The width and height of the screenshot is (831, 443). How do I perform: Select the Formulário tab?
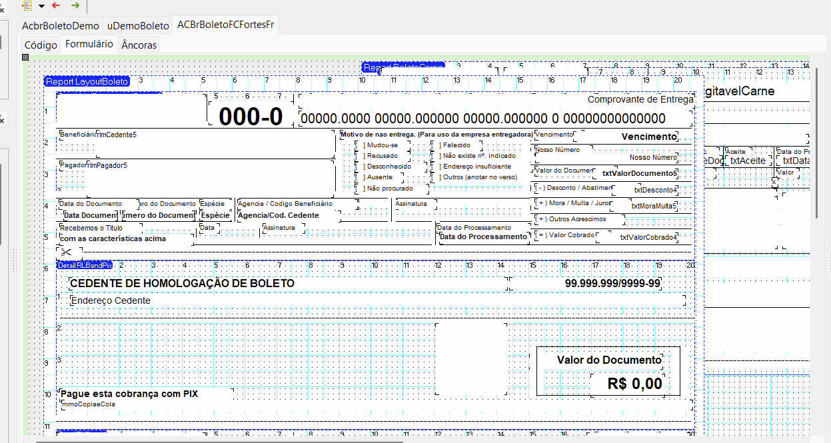coord(89,44)
